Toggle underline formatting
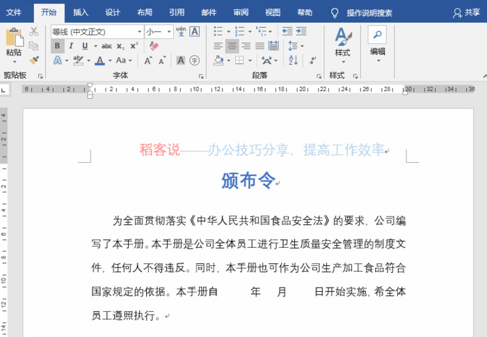Viewport: 487px width, 337px height. (x=85, y=46)
